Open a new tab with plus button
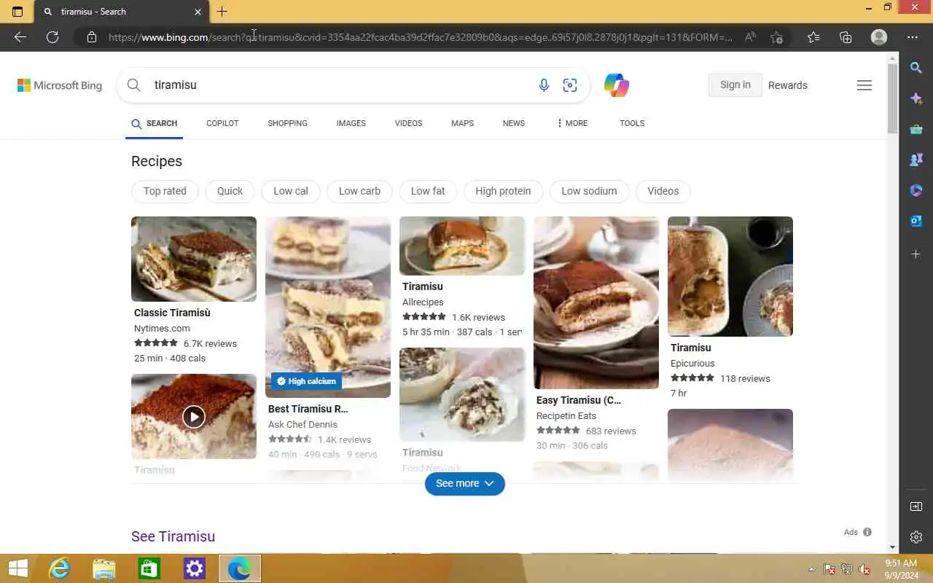Viewport: 933px width, 583px height. point(222,12)
